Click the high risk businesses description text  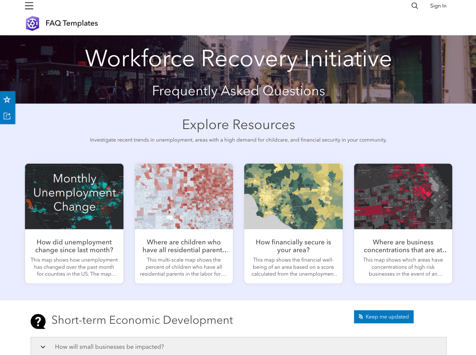tap(403, 267)
